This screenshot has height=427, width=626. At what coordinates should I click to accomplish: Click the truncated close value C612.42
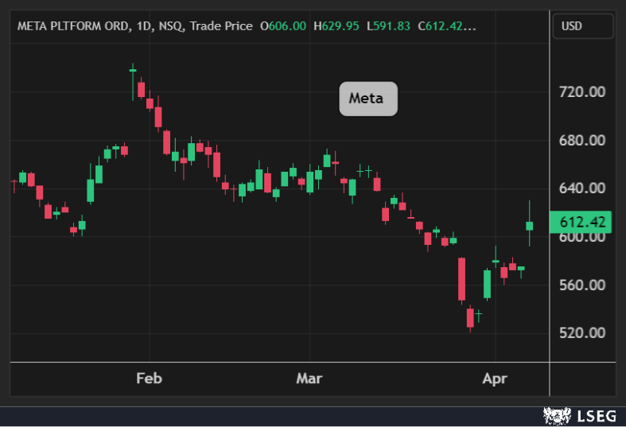point(445,26)
